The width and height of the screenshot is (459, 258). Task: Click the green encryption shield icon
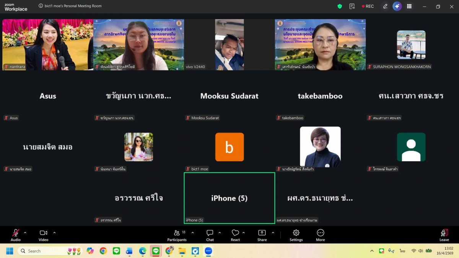340,6
